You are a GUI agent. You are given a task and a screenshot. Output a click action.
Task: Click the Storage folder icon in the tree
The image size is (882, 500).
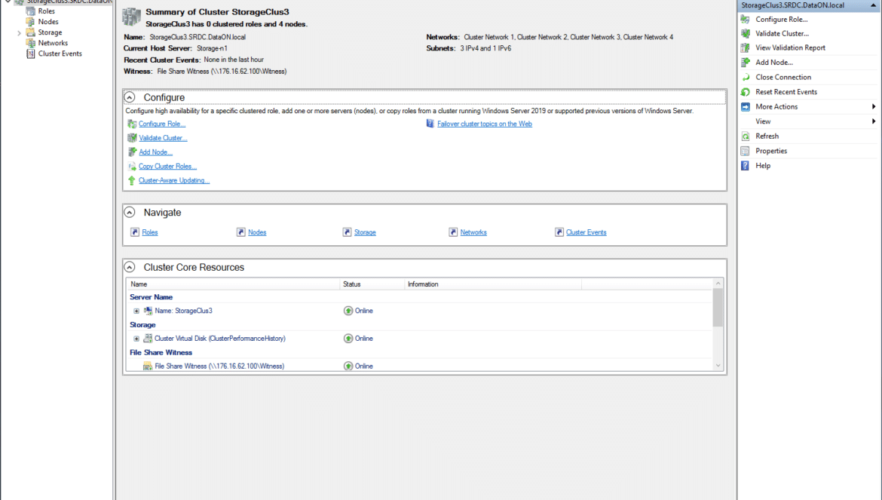coord(30,32)
